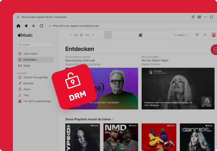
Task: Open the NMD New Music Daily playlist
Action: [x=121, y=137]
